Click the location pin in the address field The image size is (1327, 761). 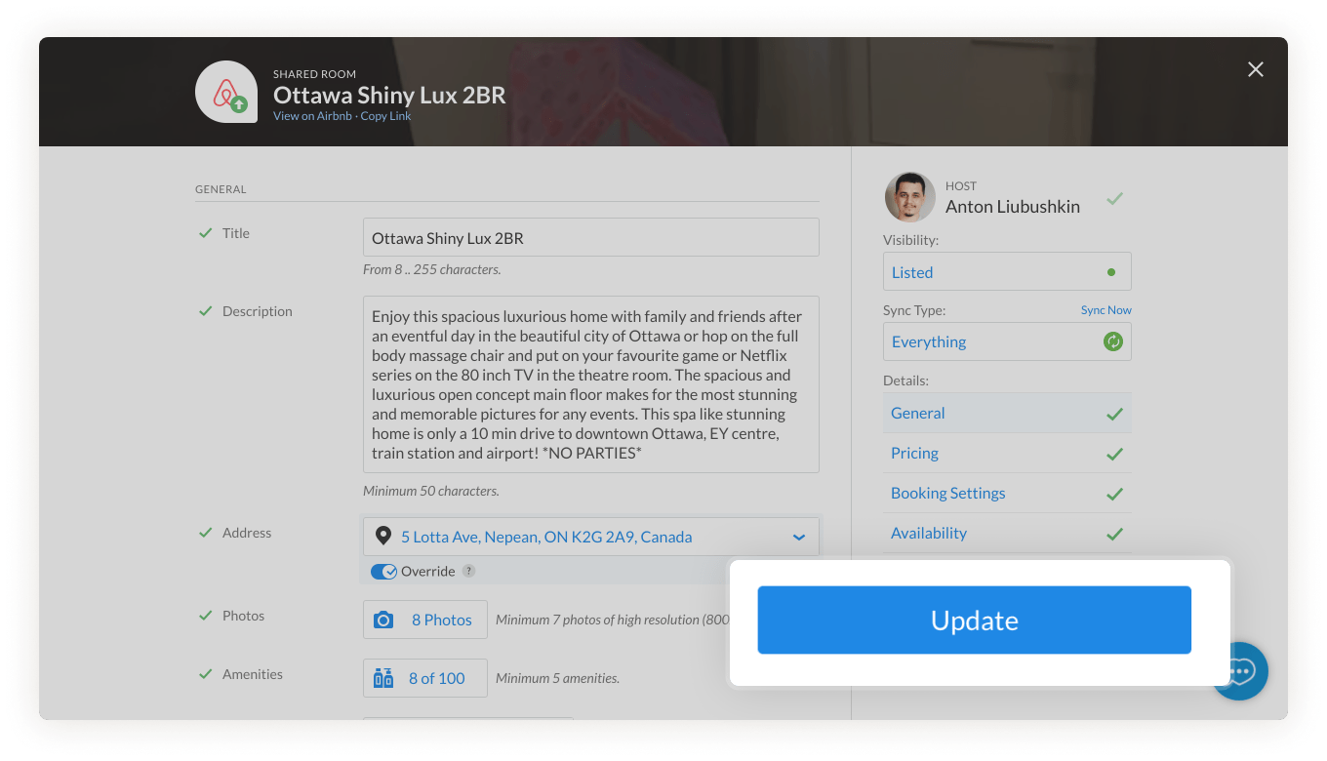[x=382, y=536]
